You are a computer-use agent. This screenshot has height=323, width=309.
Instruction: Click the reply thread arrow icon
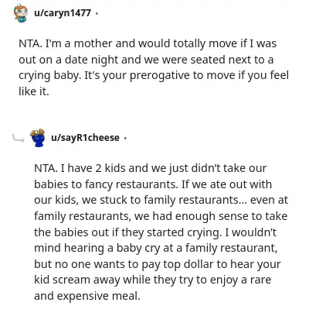pyautogui.click(x=19, y=139)
